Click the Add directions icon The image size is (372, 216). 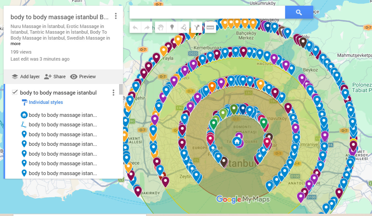196,27
